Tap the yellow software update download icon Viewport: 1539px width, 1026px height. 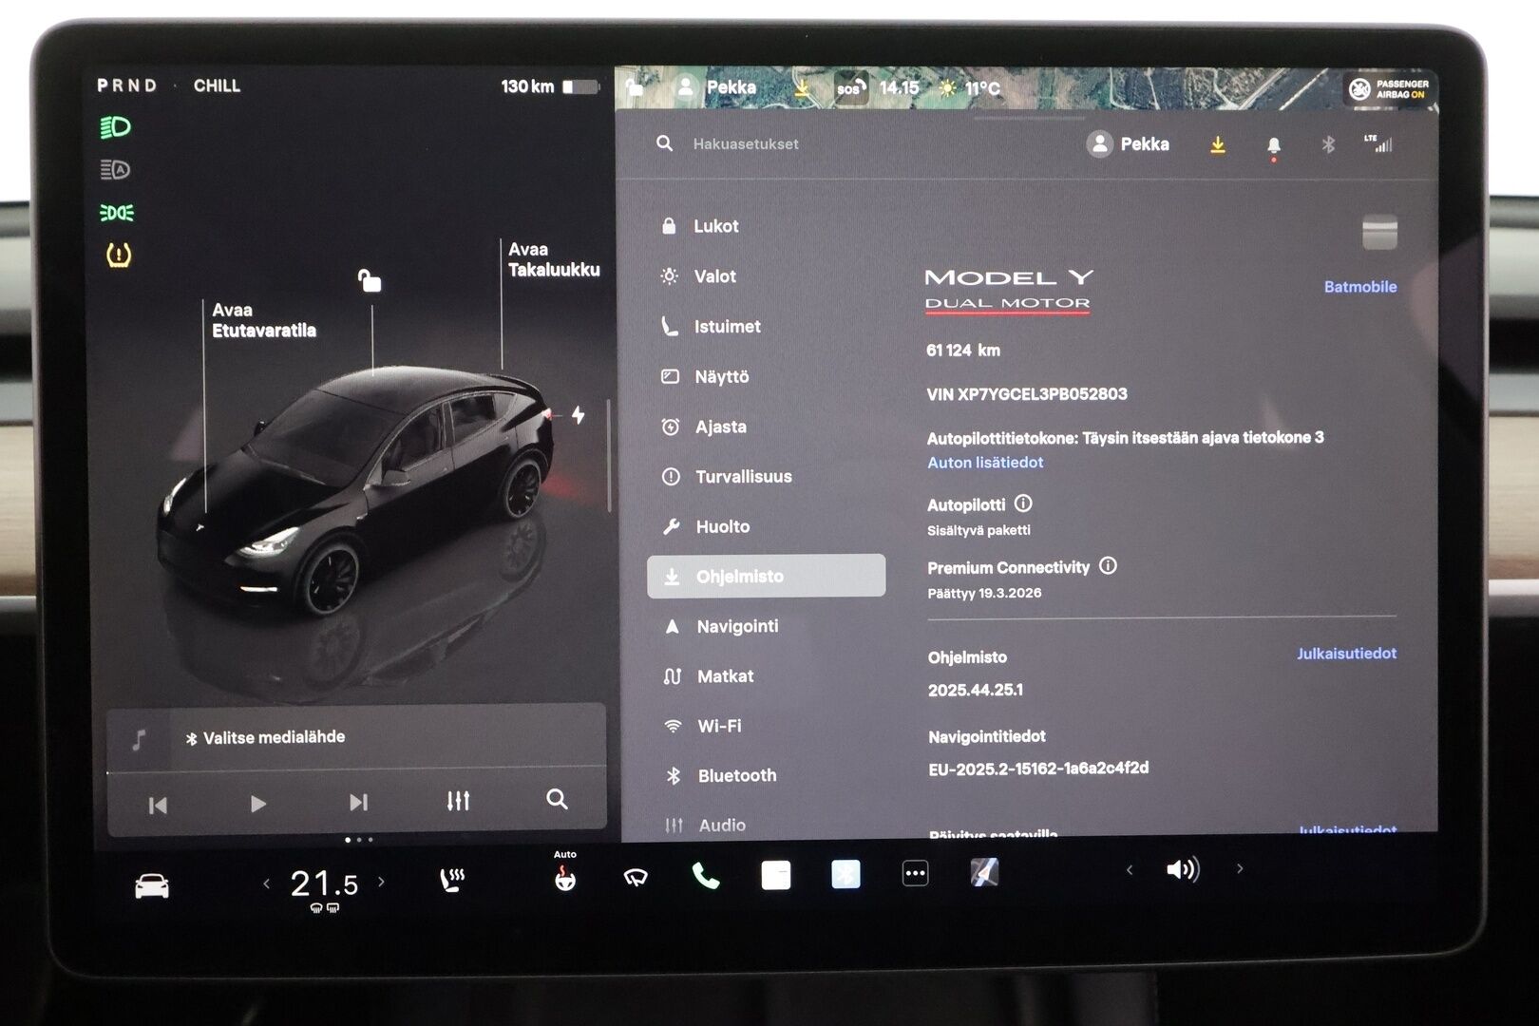(x=1217, y=144)
